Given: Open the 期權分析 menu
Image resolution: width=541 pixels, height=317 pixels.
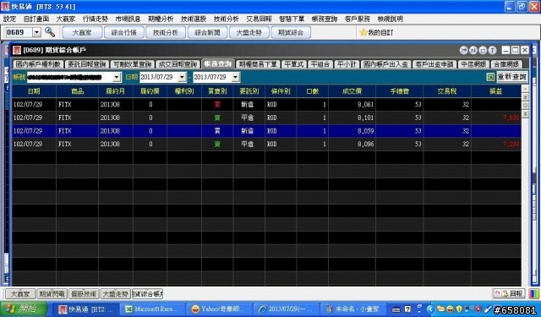Looking at the screenshot, I should click(x=161, y=19).
